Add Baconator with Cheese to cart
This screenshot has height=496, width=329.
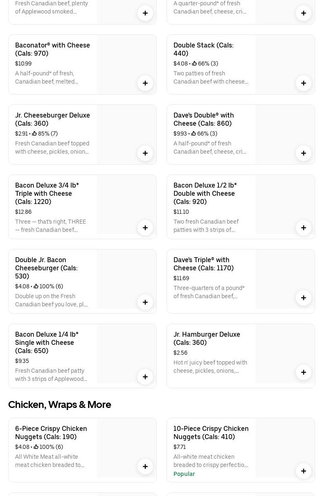(145, 83)
